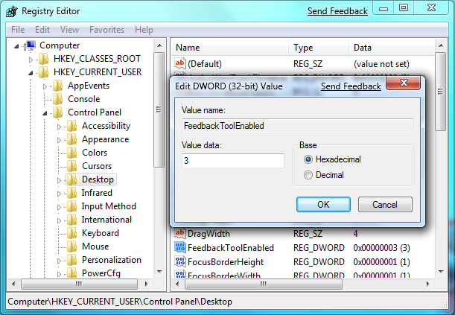Click the Computer icon in tree
The image size is (455, 315).
coord(31,45)
